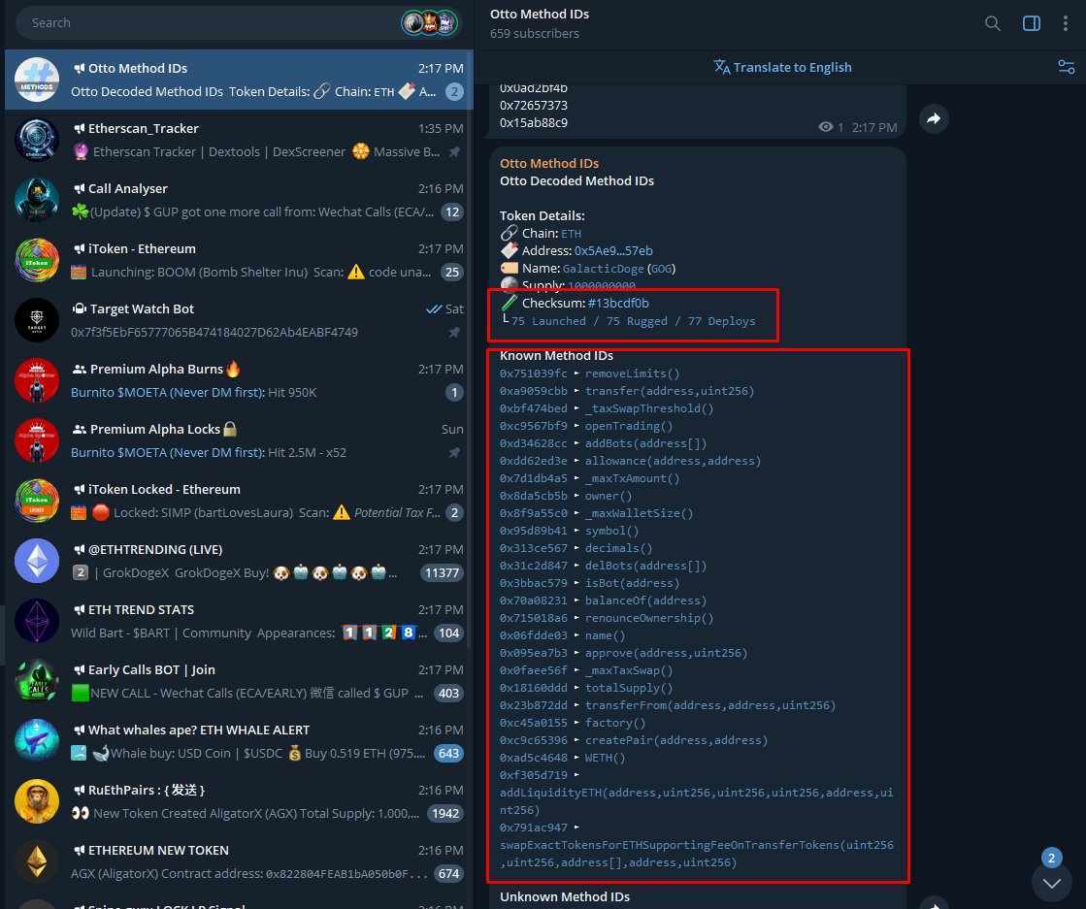Image resolution: width=1086 pixels, height=909 pixels.
Task: Click the RuEthPairs monkey avatar
Action: tap(37, 802)
